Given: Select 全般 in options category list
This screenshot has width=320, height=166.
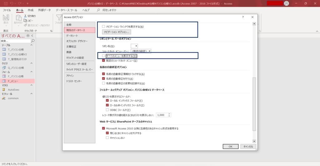Looking at the screenshot, I should pyautogui.click(x=79, y=25).
